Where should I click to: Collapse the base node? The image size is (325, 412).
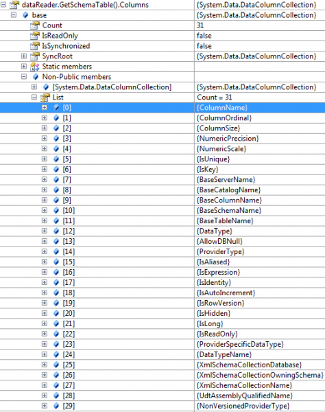[x=14, y=15]
